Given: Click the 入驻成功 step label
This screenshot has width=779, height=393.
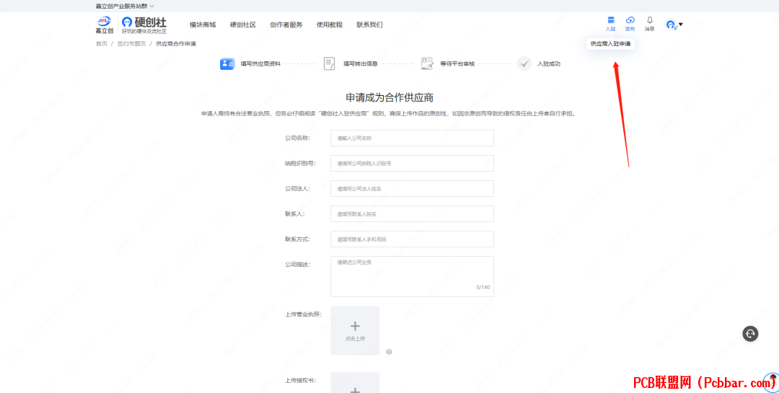Looking at the screenshot, I should [x=549, y=64].
